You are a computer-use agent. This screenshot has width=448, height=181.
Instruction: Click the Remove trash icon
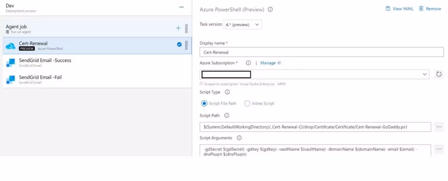pyautogui.click(x=421, y=9)
